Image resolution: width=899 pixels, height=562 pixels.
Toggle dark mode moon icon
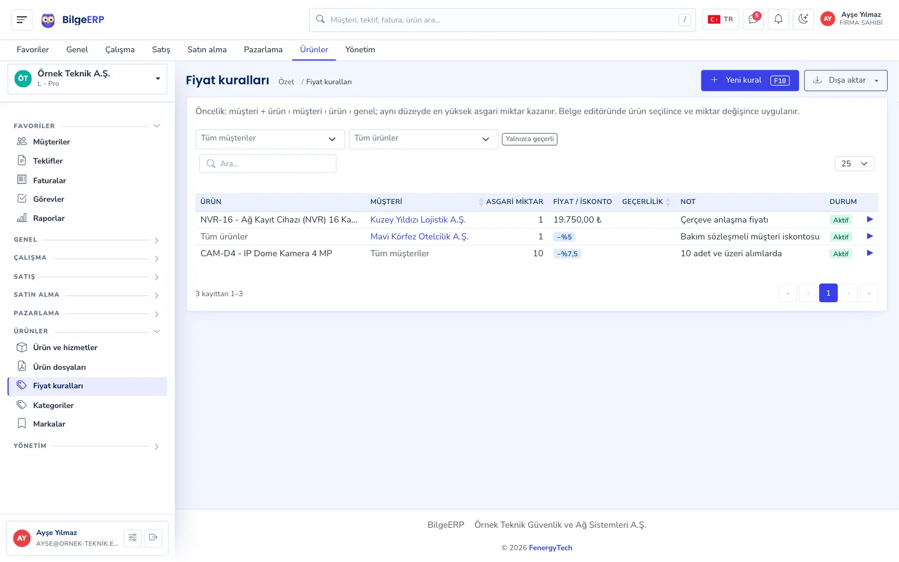[803, 19]
